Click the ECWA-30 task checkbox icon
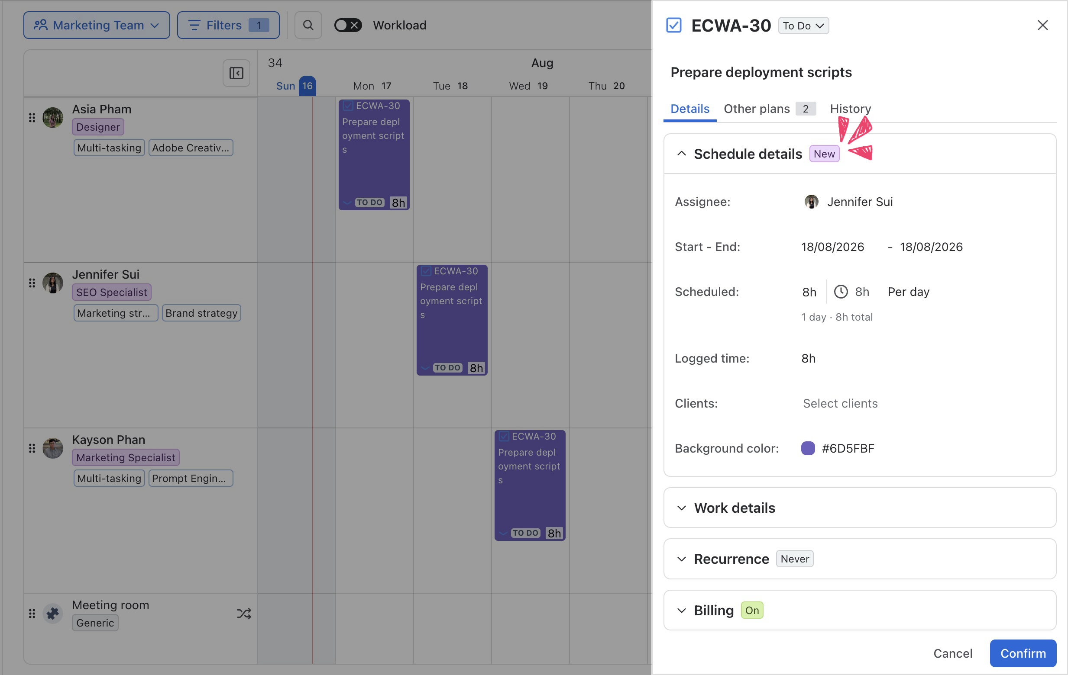Screen dimensions: 1068x675 click(x=674, y=25)
